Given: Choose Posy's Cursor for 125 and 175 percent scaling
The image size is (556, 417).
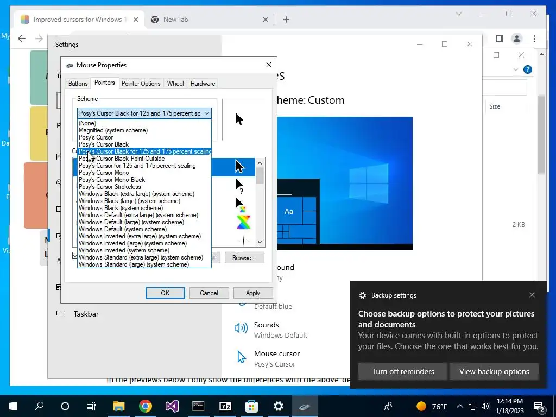Looking at the screenshot, I should (x=144, y=166).
